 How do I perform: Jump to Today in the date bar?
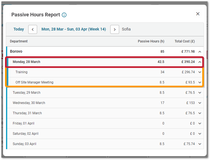19,29
